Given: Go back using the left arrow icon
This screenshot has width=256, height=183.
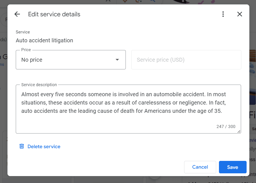Looking at the screenshot, I should pyautogui.click(x=17, y=14).
